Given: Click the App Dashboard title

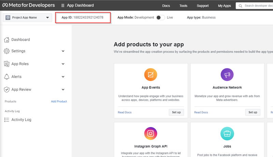Looking at the screenshot, I should coord(80,5).
